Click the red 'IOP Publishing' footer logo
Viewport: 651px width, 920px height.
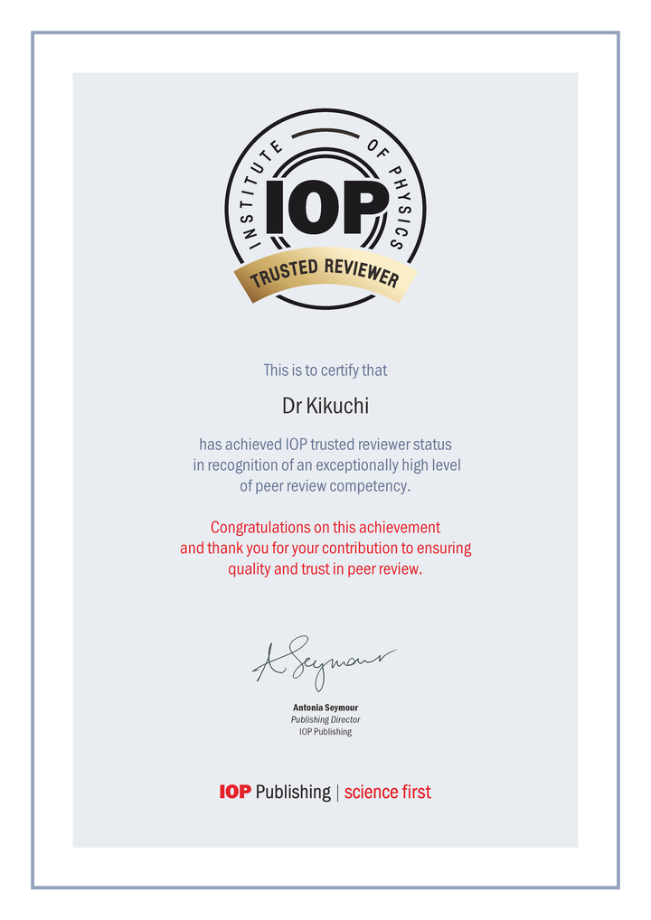[x=275, y=792]
